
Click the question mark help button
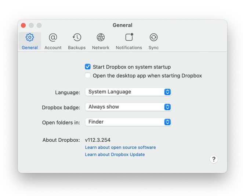214,159
